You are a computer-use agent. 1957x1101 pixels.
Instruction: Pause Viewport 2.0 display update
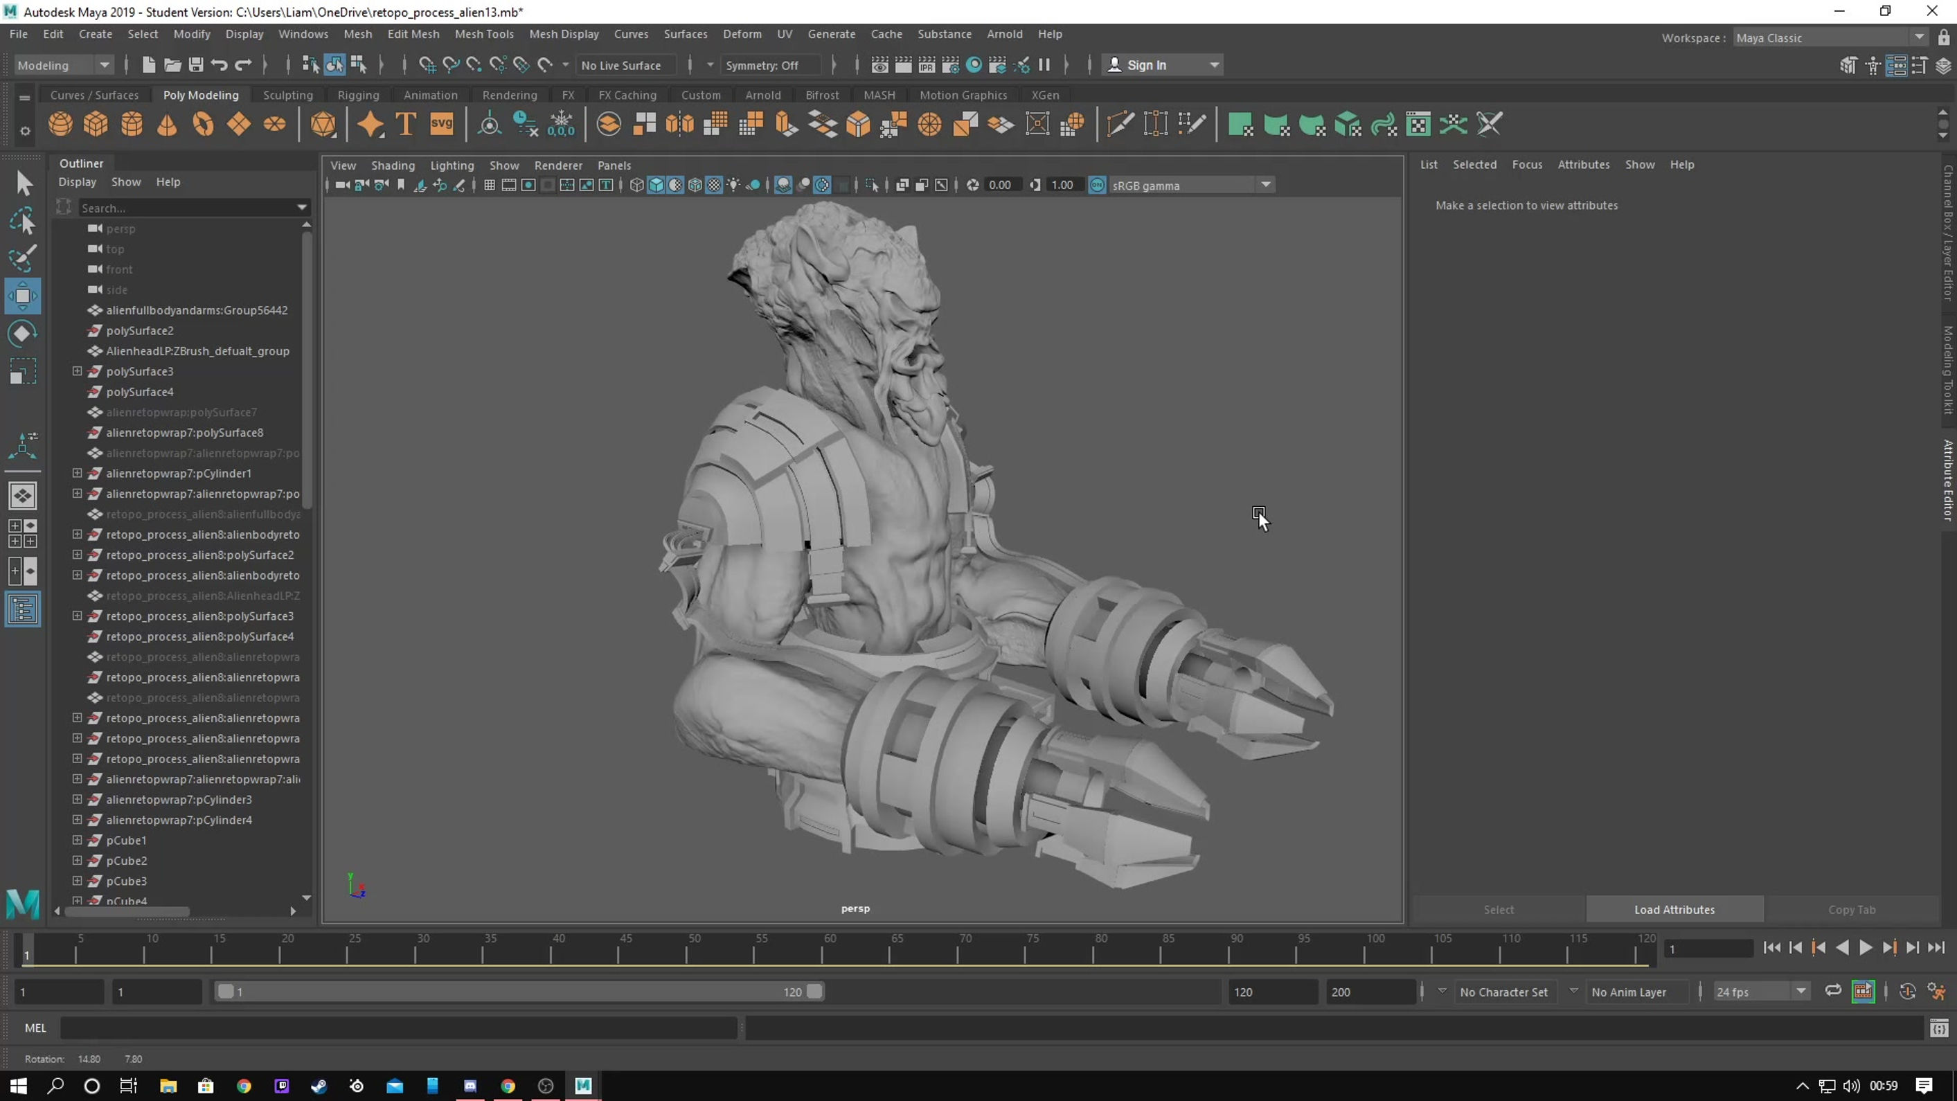click(x=1044, y=65)
